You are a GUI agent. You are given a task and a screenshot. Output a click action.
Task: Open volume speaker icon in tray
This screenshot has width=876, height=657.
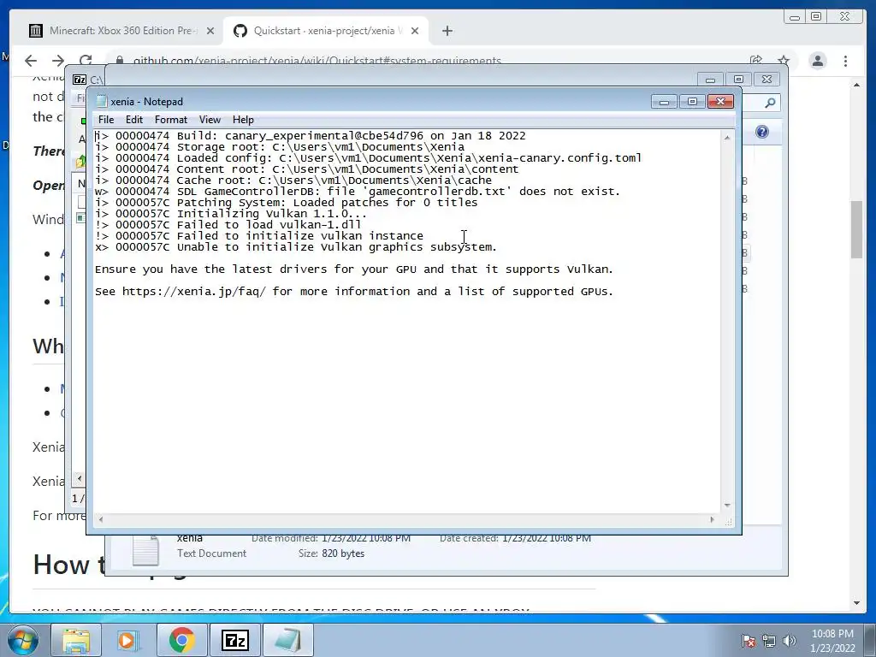pos(790,641)
